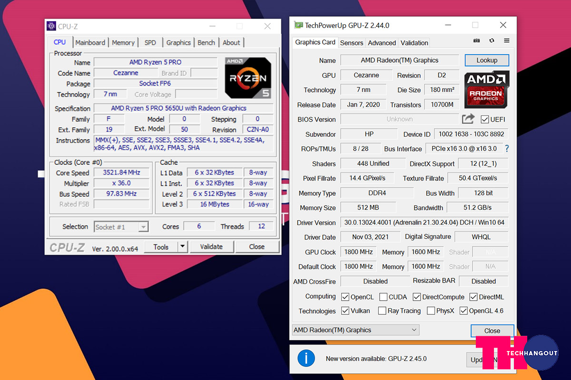Viewport: 571px width, 380px height.
Task: Click the Memory Type DDR4 field
Action: (377, 193)
